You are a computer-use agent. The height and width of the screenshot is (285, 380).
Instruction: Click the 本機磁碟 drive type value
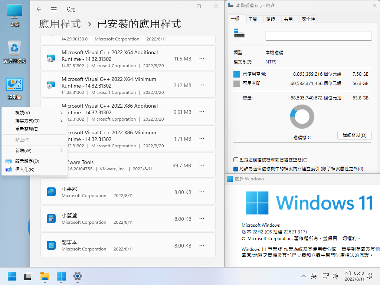[274, 53]
